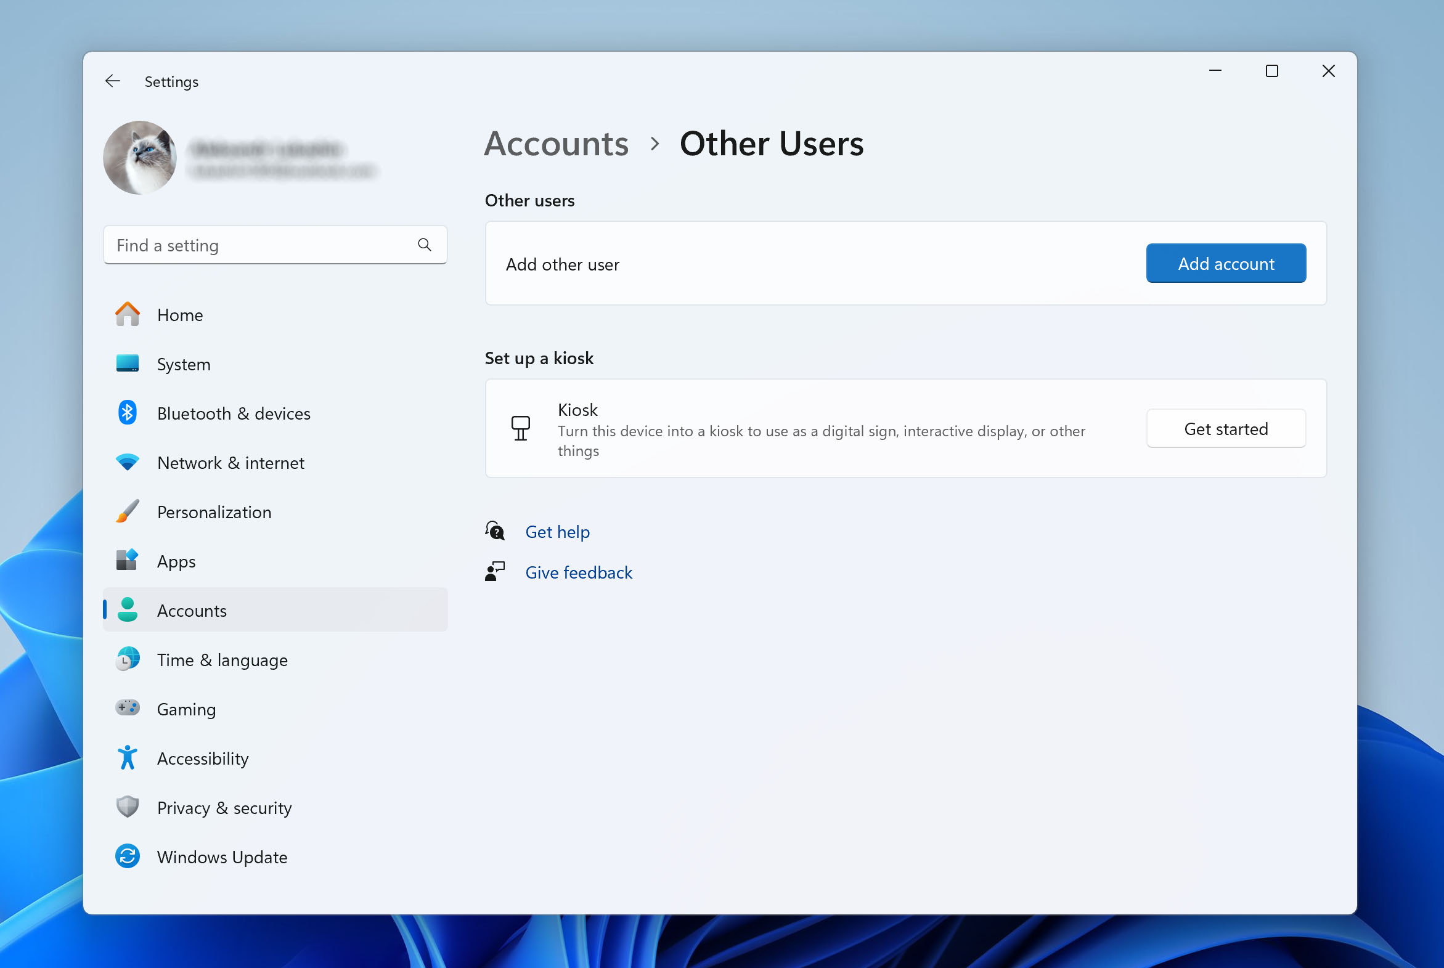Image resolution: width=1444 pixels, height=968 pixels.
Task: Go to Bluetooth & devices
Action: coord(275,413)
